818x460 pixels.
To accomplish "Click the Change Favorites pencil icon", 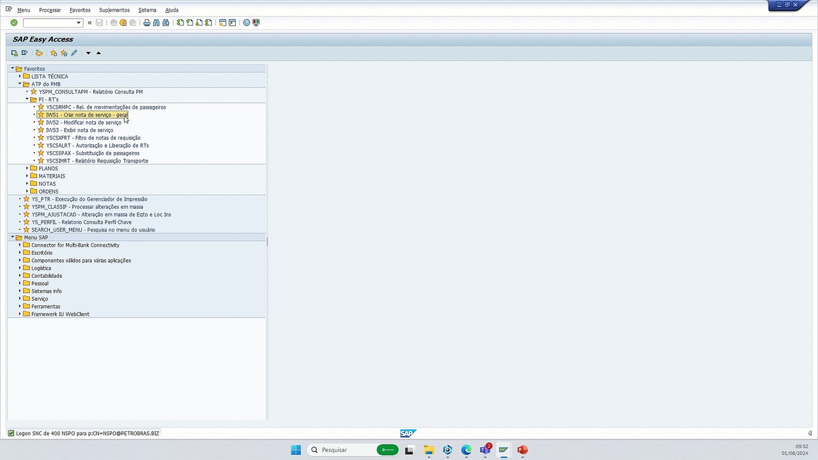I will tap(74, 53).
